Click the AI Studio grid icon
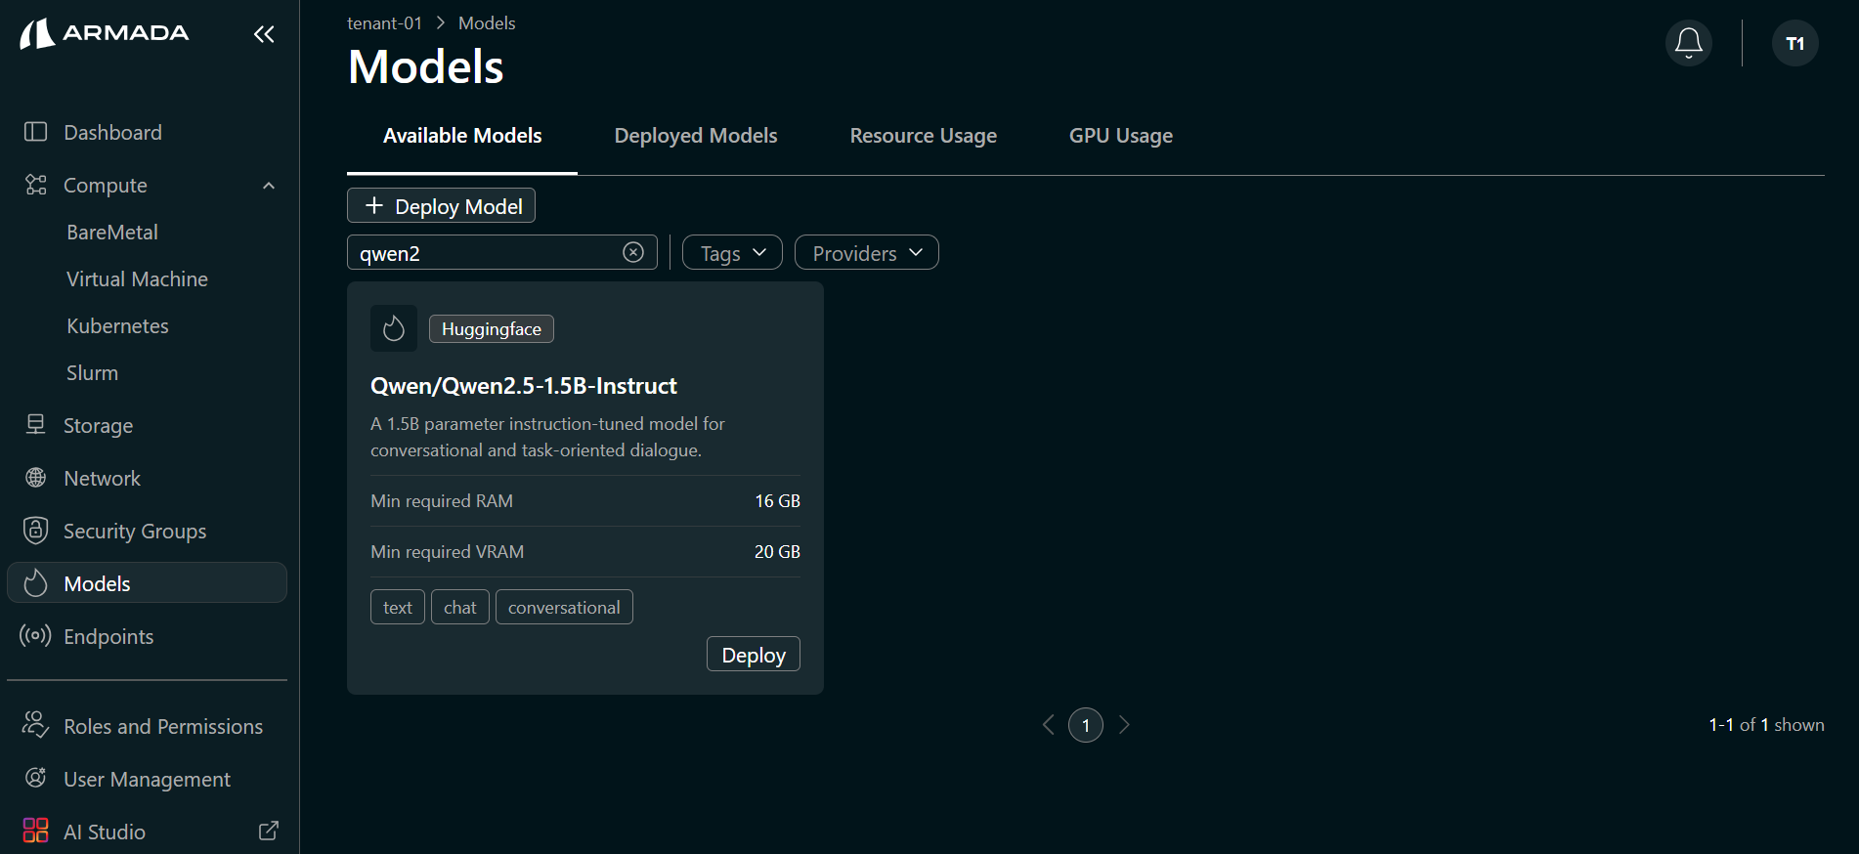The height and width of the screenshot is (854, 1859). 36,831
